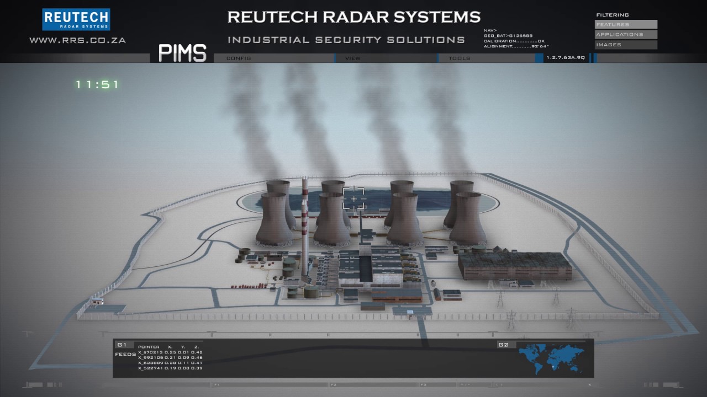Select the FEATURES filter button
707x397 pixels.
pos(626,24)
